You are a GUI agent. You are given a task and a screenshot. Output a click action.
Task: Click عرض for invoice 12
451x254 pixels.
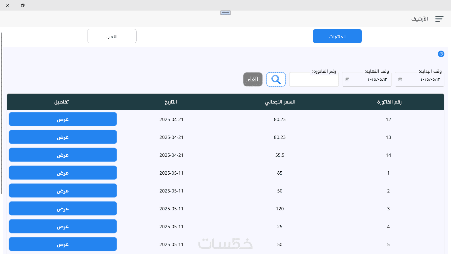pyautogui.click(x=63, y=119)
